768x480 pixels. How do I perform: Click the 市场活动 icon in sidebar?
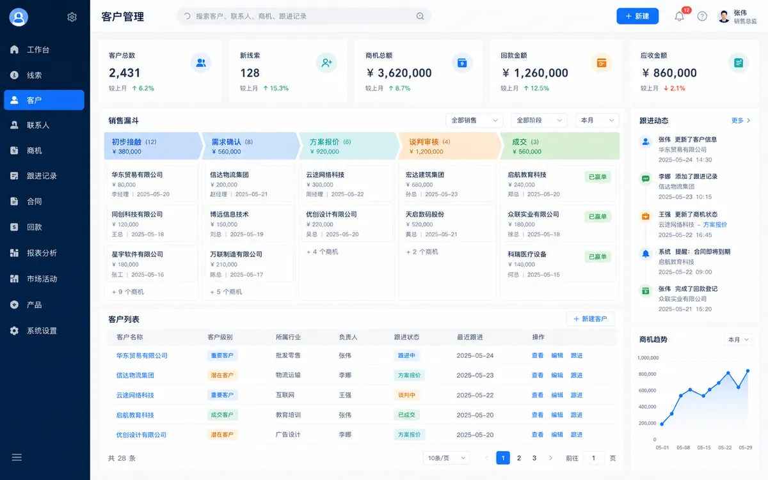point(14,279)
